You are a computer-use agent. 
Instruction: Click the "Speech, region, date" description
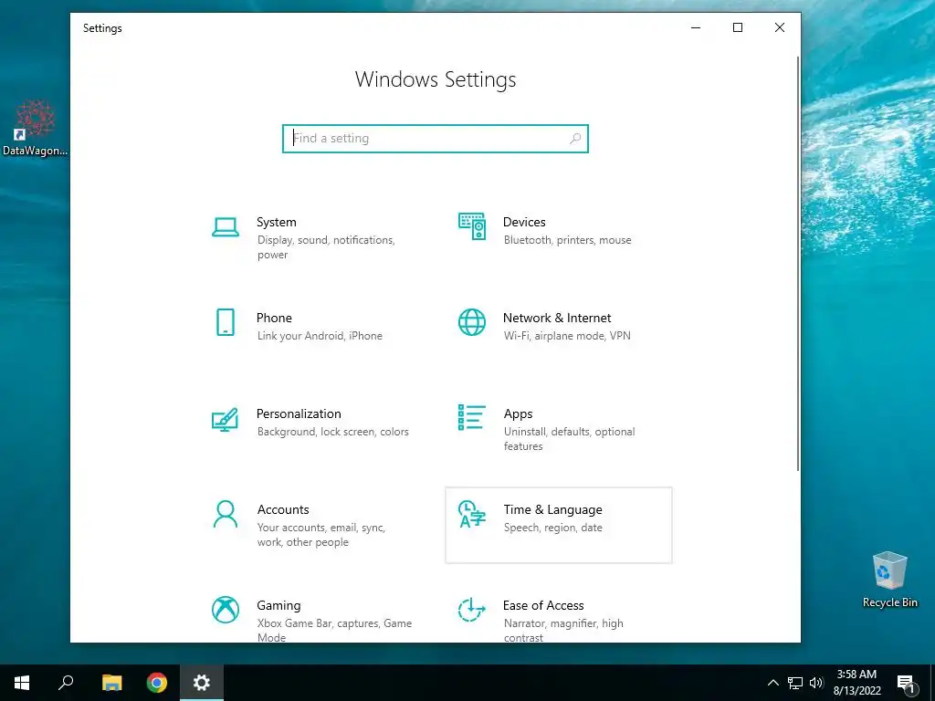tap(552, 528)
